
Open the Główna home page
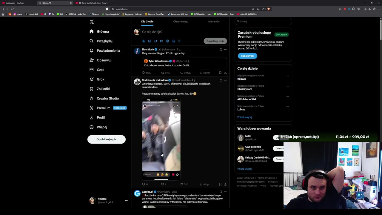[99, 31]
